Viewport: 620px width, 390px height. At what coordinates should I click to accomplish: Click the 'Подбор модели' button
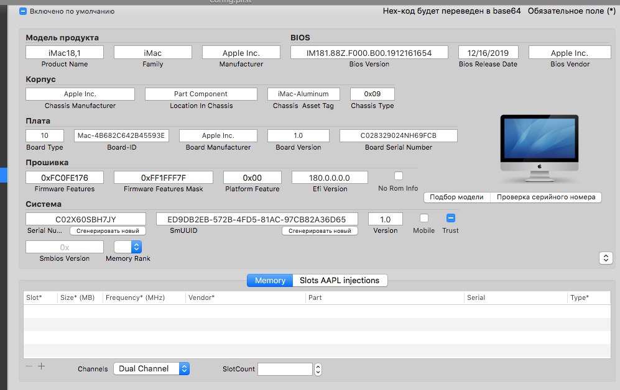[x=456, y=197]
